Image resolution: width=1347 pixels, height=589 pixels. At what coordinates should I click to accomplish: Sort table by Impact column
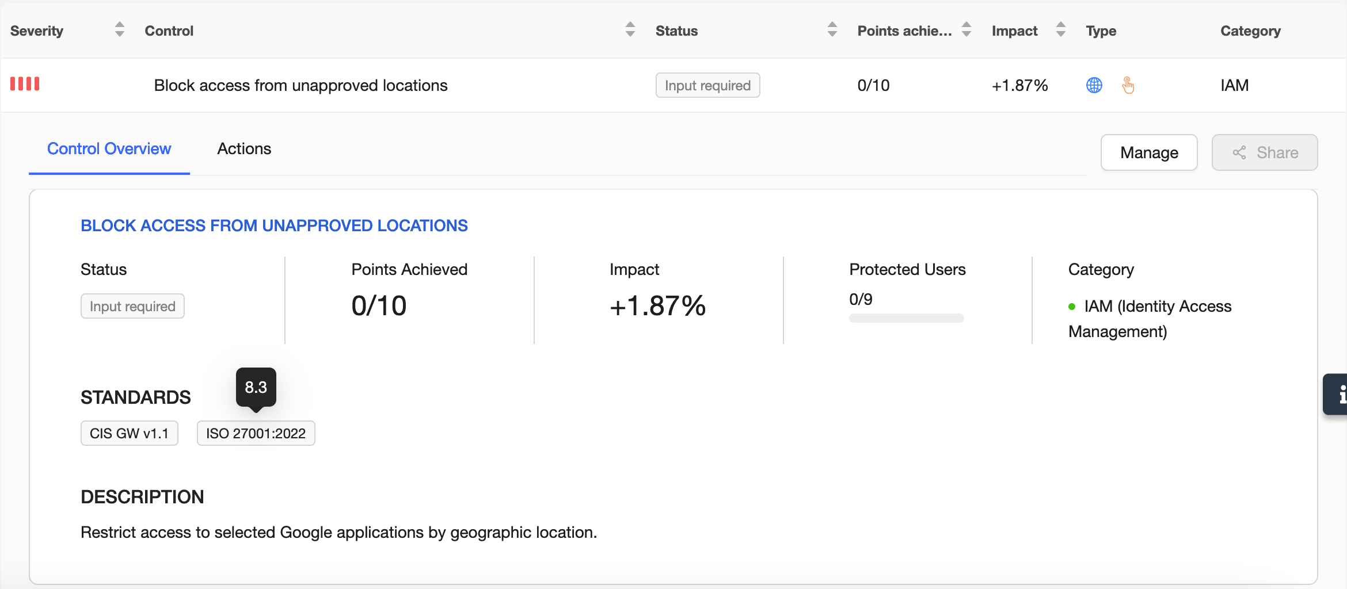click(1060, 30)
